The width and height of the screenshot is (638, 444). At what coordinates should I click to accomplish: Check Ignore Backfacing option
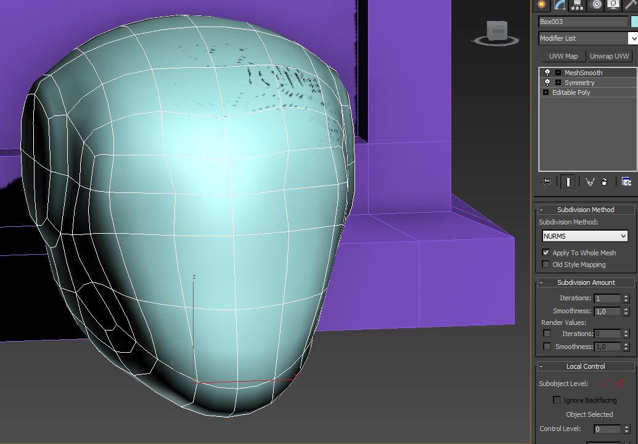557,400
